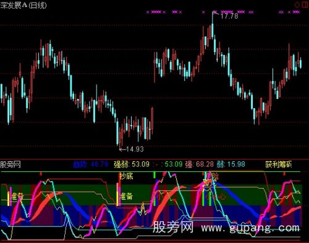309x243 pixels.
Task: Click the 准备 signal at the panel's left
Action: (x=17, y=196)
